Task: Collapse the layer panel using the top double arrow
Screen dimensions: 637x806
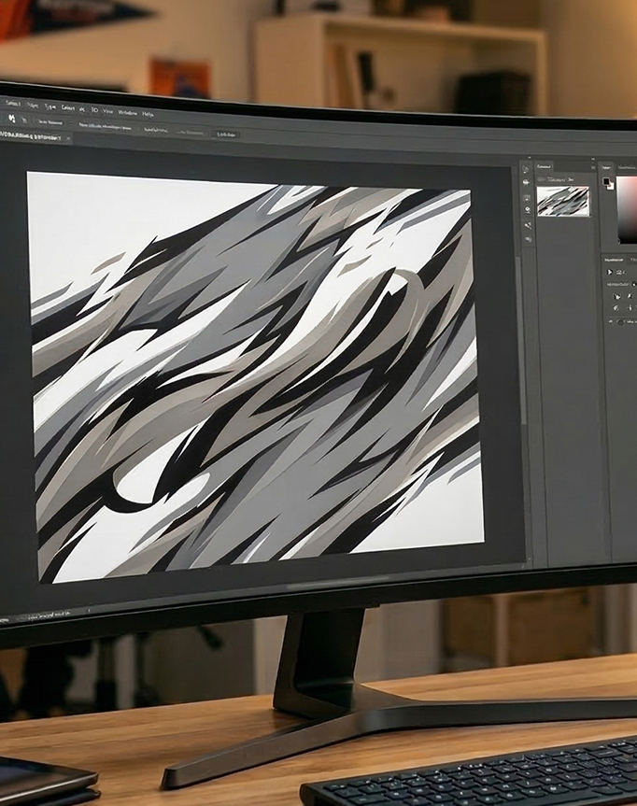Action: (593, 159)
